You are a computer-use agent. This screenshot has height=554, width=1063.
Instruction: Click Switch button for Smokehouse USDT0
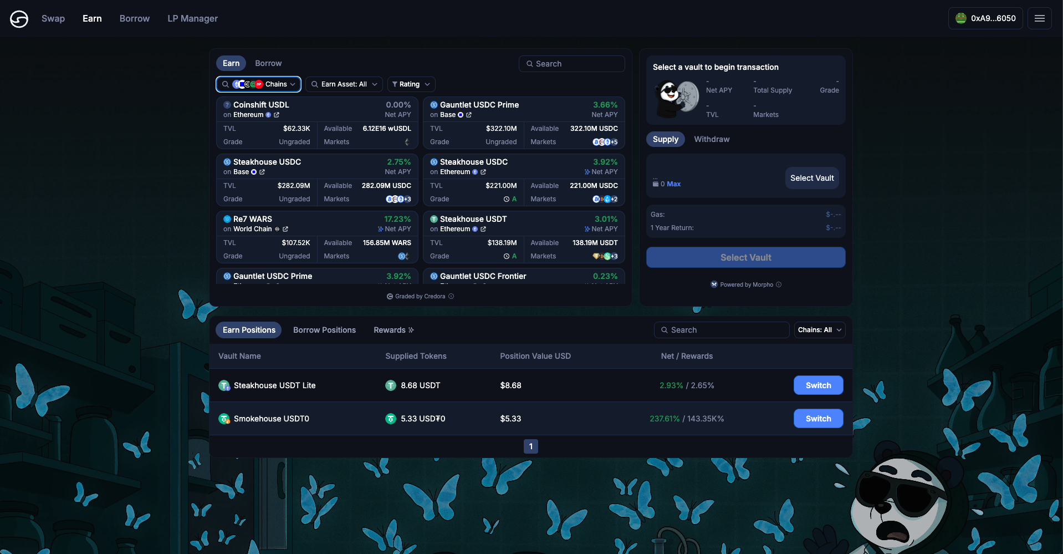pos(818,419)
